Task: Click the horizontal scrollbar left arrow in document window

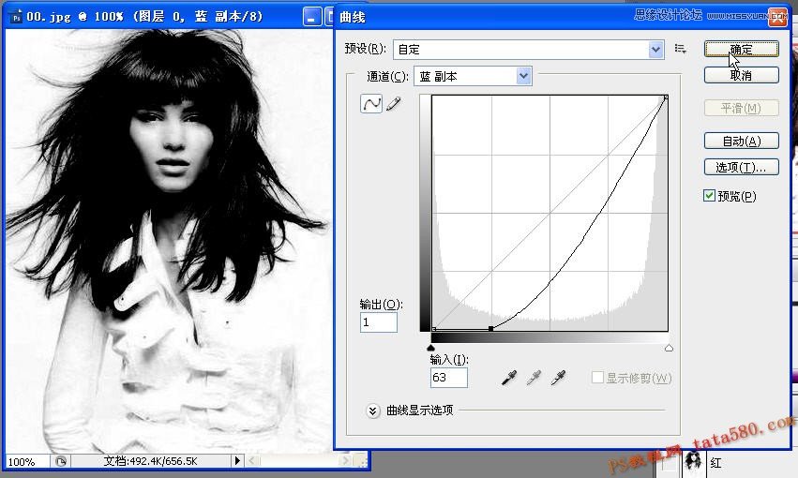Action: click(x=253, y=461)
